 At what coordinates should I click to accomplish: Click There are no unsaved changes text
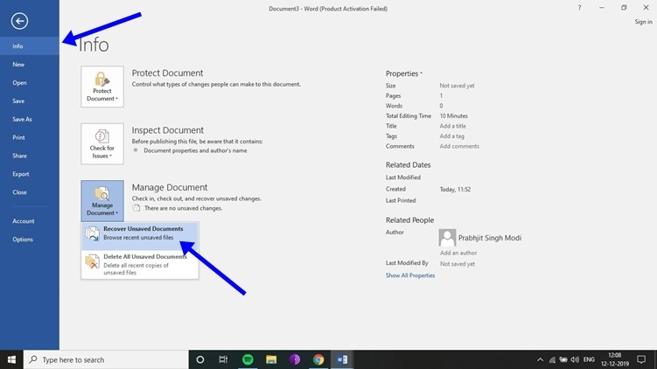coord(183,208)
